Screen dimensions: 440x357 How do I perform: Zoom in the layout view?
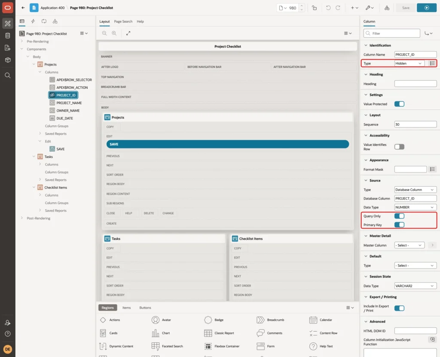pyautogui.click(x=114, y=33)
